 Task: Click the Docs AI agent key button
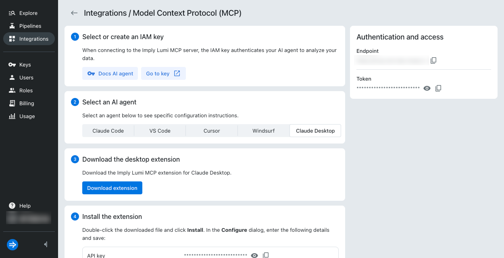[x=110, y=73]
